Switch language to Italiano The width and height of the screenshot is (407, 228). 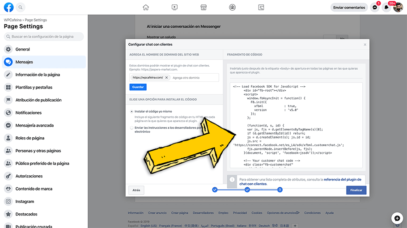click(x=242, y=226)
